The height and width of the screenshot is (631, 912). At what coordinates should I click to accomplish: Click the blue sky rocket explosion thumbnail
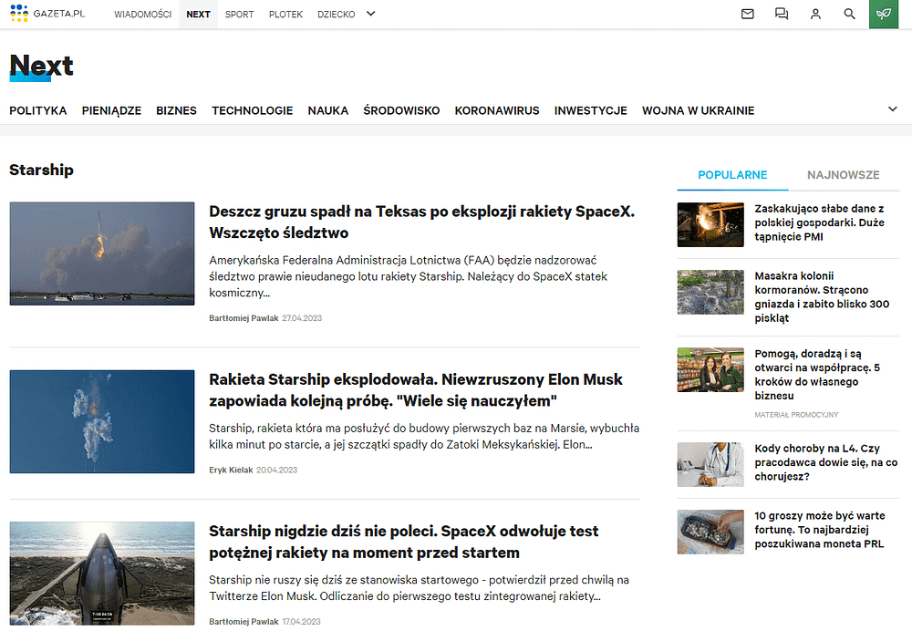[x=102, y=421]
